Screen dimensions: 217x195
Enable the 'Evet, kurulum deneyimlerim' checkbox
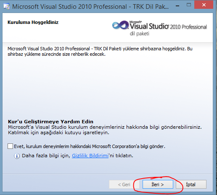10,146
